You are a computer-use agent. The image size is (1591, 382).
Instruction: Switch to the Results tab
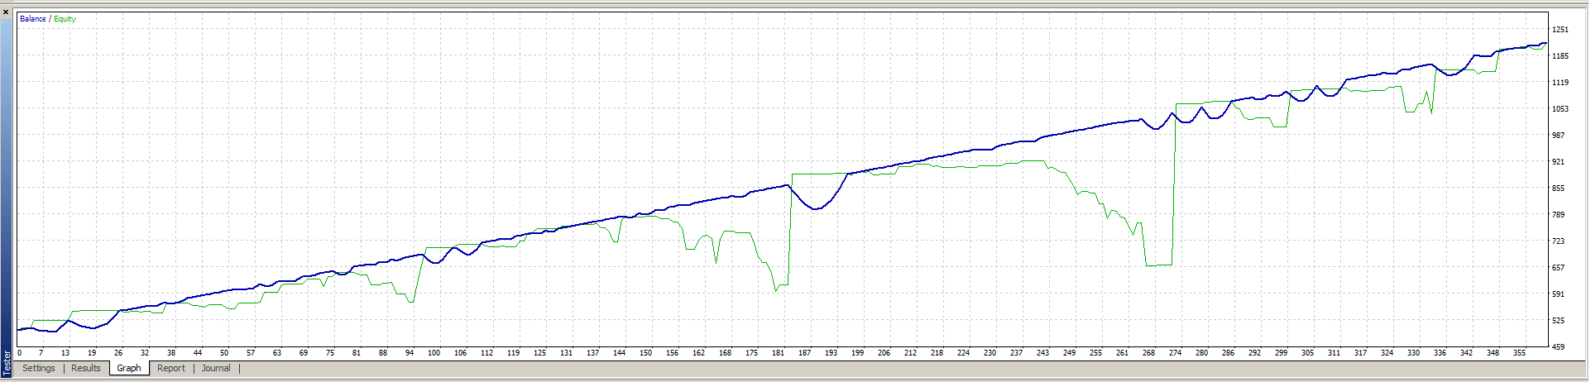click(x=86, y=368)
